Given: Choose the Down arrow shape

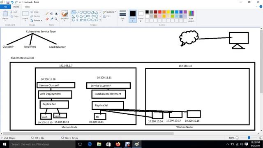Looking at the screenshot, I should [74, 20].
